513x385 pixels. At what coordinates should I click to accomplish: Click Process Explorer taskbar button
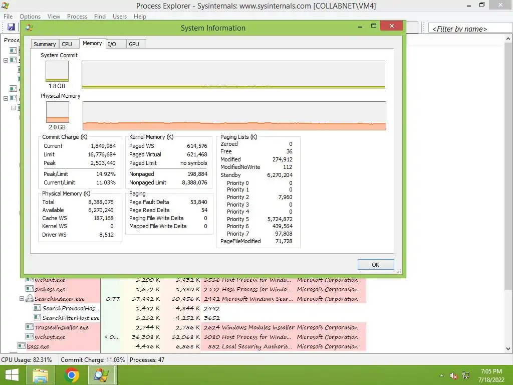click(x=101, y=375)
